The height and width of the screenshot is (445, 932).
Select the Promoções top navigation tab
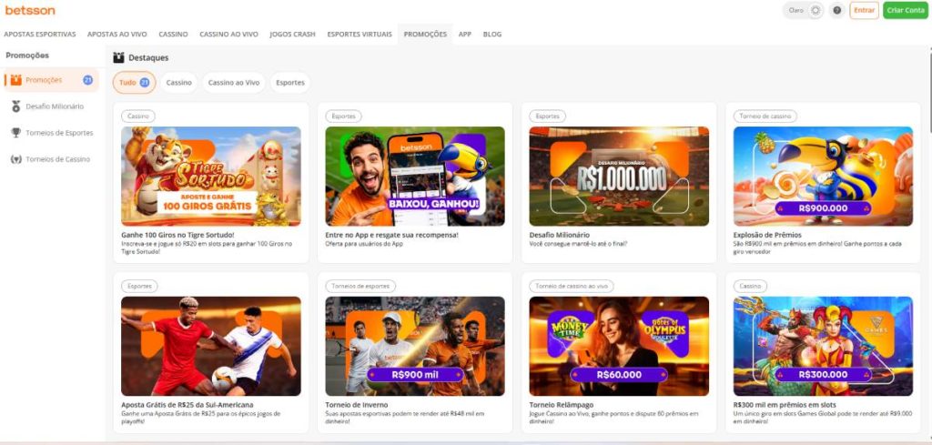425,35
